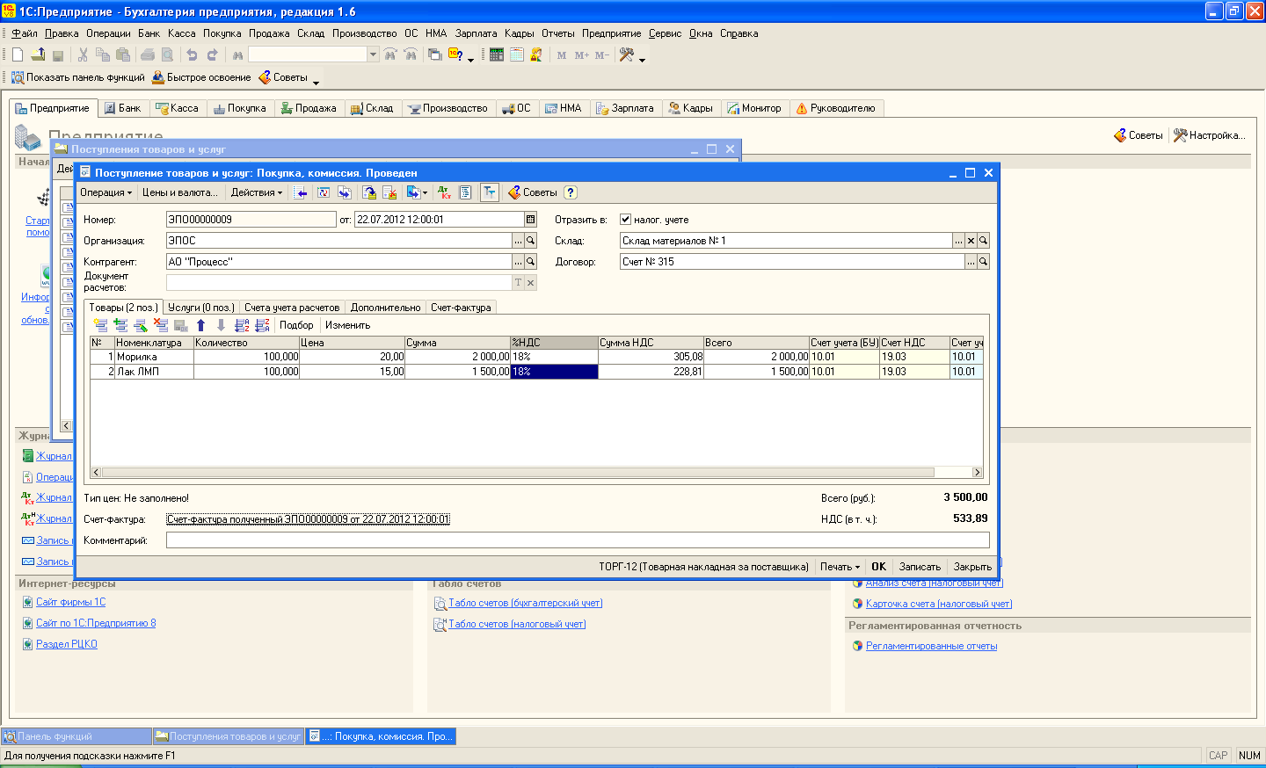Expand the Действия dropdown menu

[257, 192]
